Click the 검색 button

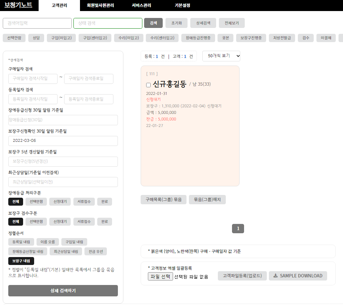coord(153,23)
